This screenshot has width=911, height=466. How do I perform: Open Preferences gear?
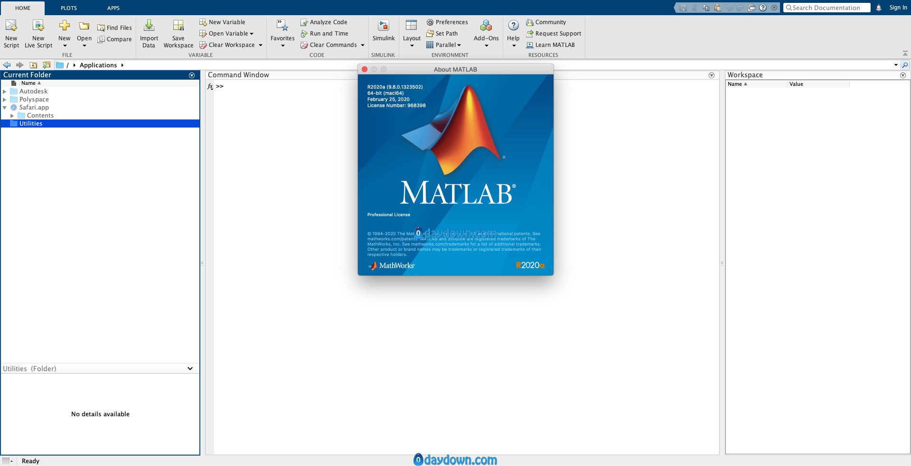point(447,22)
